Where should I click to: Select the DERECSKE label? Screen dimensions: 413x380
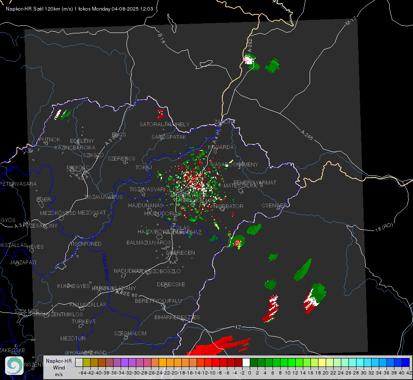tap(171, 285)
